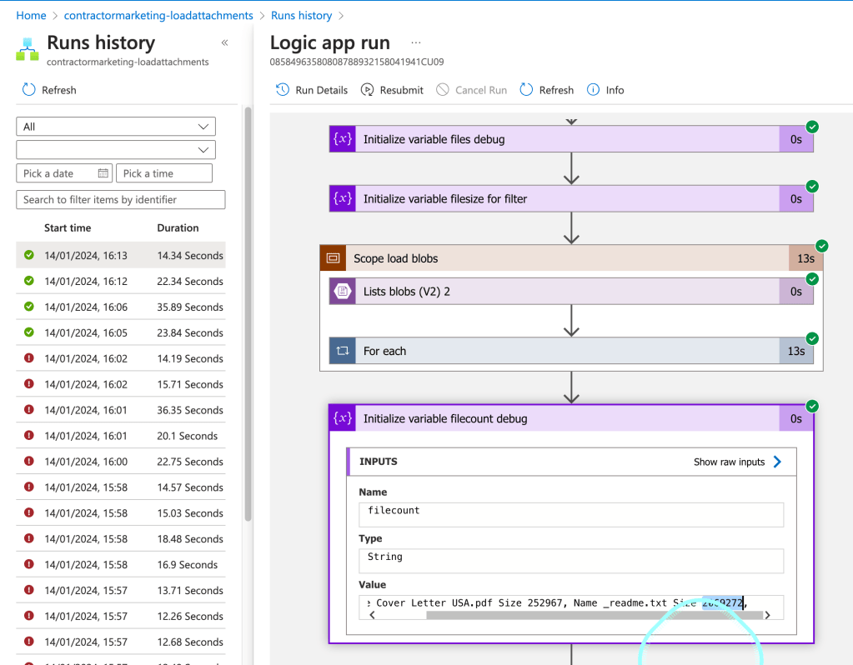Click the Duration column header

pyautogui.click(x=178, y=227)
